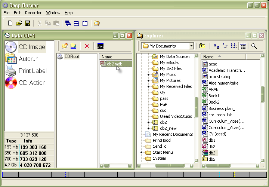The image size is (269, 187).
Task: Open the My Documents location dropdown
Action: [191, 46]
